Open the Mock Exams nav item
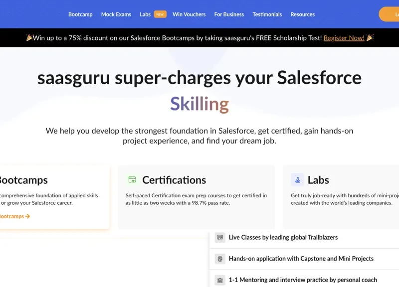 pos(116,14)
